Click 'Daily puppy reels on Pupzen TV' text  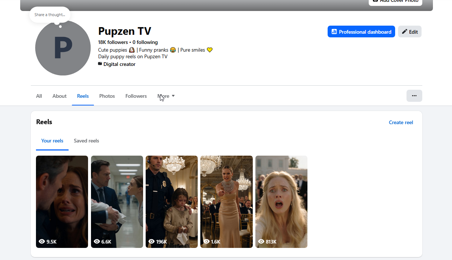pos(133,56)
